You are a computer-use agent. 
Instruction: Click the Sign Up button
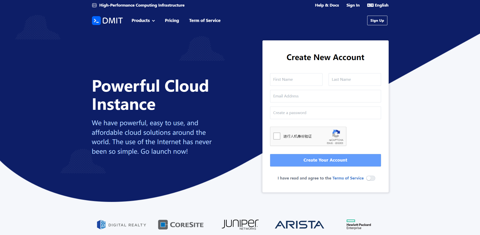coord(377,20)
